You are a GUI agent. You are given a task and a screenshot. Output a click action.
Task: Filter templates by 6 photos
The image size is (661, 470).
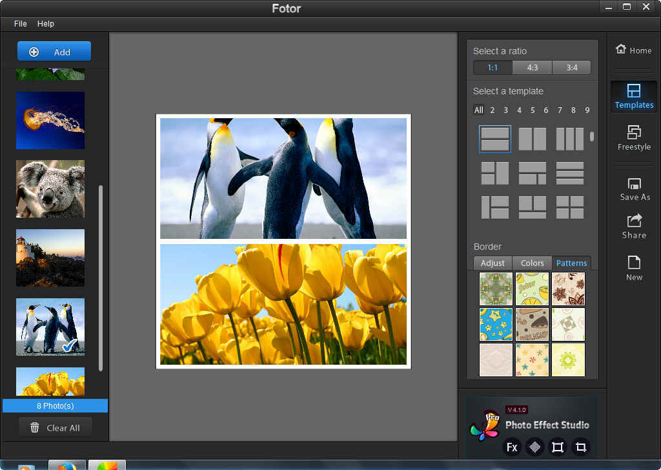coord(546,110)
